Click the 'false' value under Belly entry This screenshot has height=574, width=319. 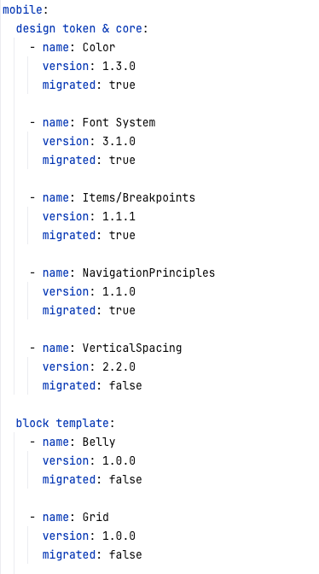pos(125,479)
